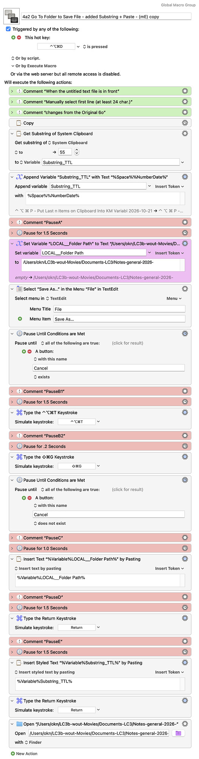This screenshot has height=759, width=199.
Task: Open gear menu of the Insert Styled Text action
Action: click(185, 663)
